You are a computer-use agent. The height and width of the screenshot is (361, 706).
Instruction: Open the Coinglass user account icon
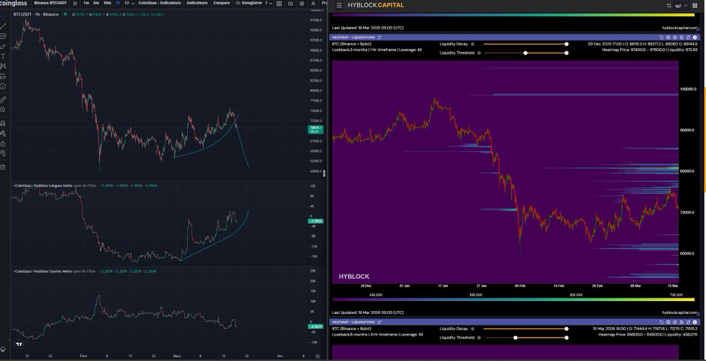(313, 4)
